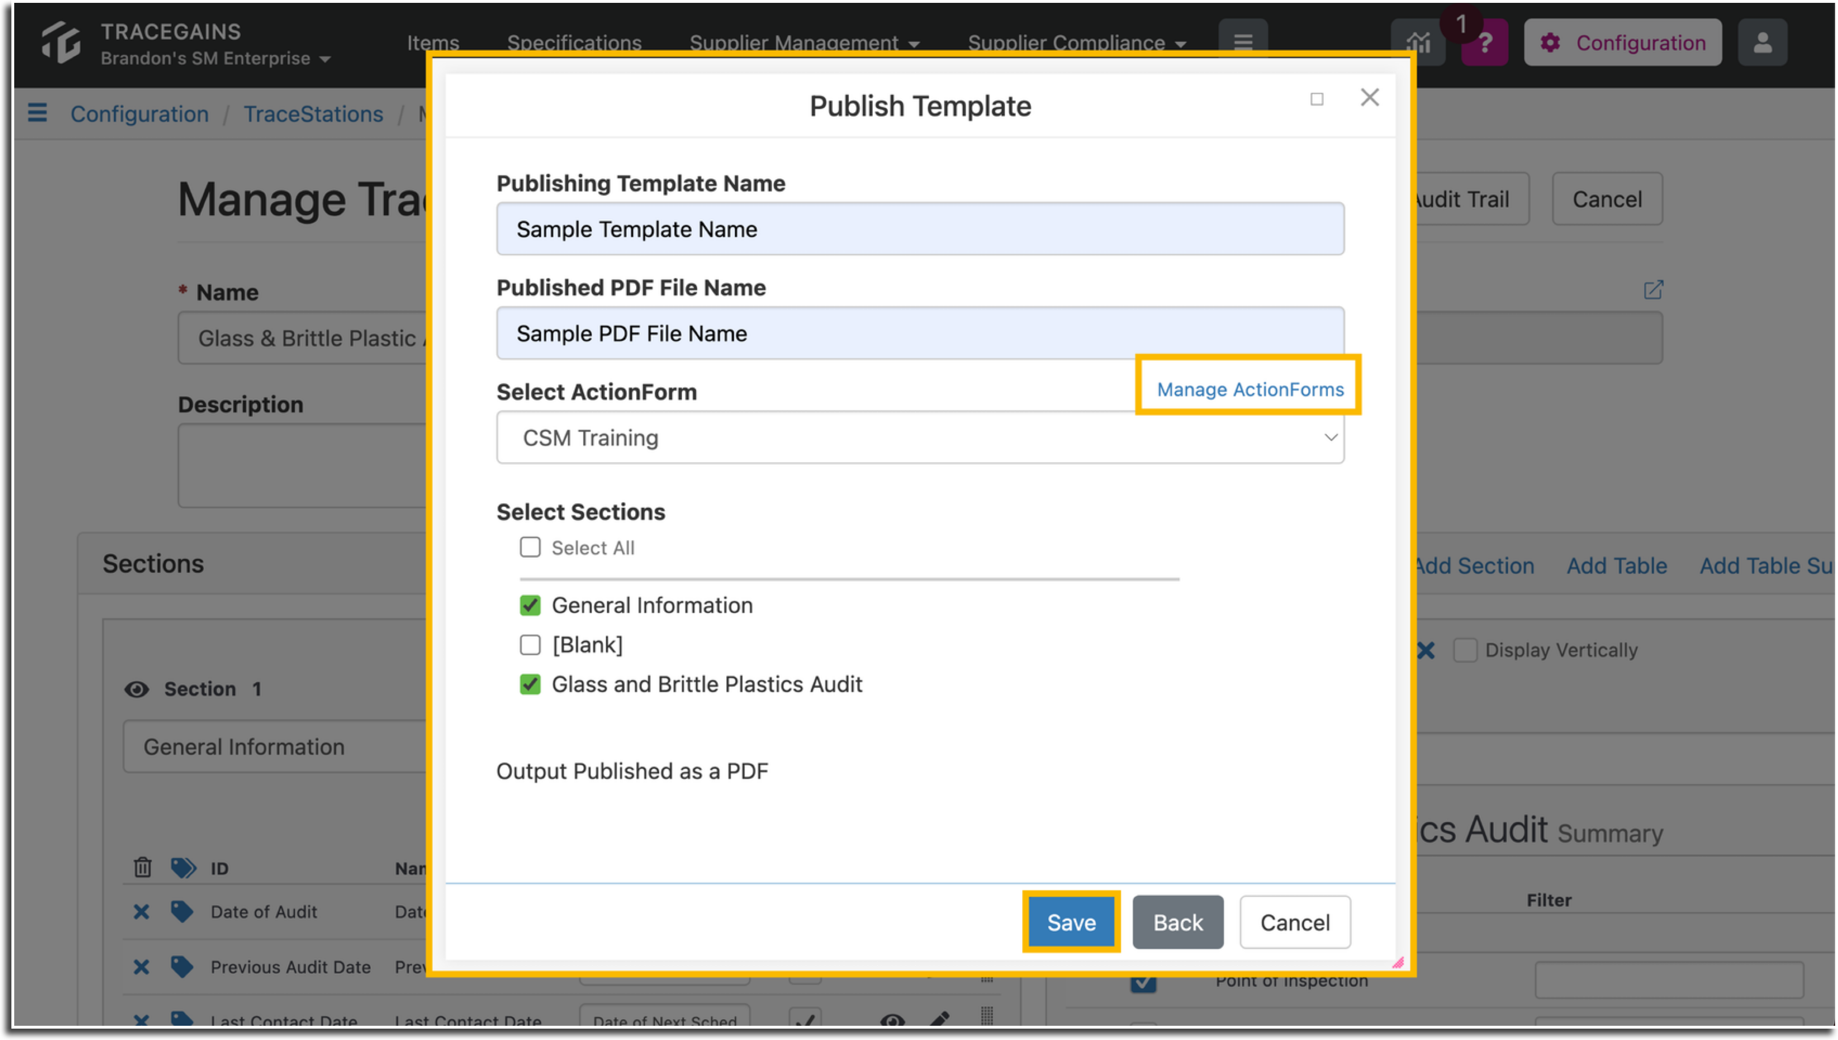Click the Back button in dialog
Viewport: 1838px width, 1040px height.
1177,921
